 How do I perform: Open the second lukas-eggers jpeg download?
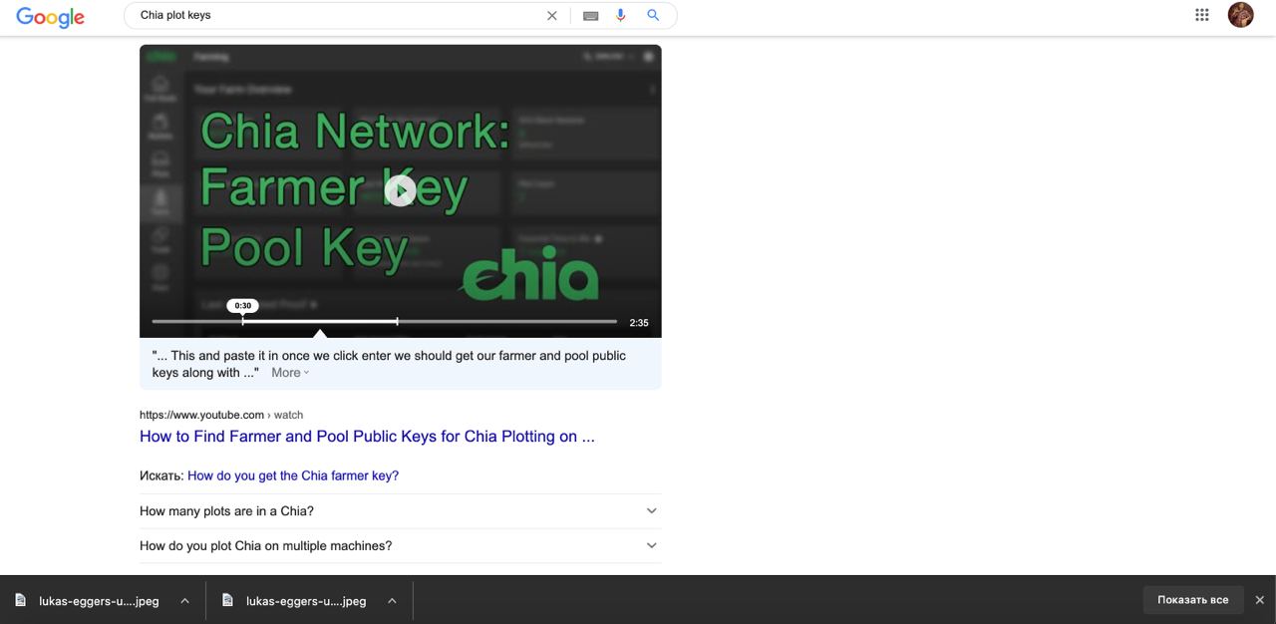pyautogui.click(x=306, y=601)
